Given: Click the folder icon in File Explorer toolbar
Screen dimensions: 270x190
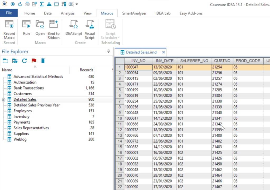Looking at the screenshot, I should (5, 61).
